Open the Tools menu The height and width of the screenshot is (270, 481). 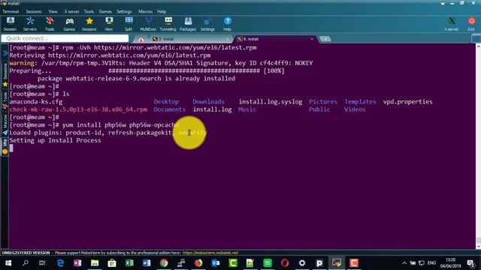89,11
